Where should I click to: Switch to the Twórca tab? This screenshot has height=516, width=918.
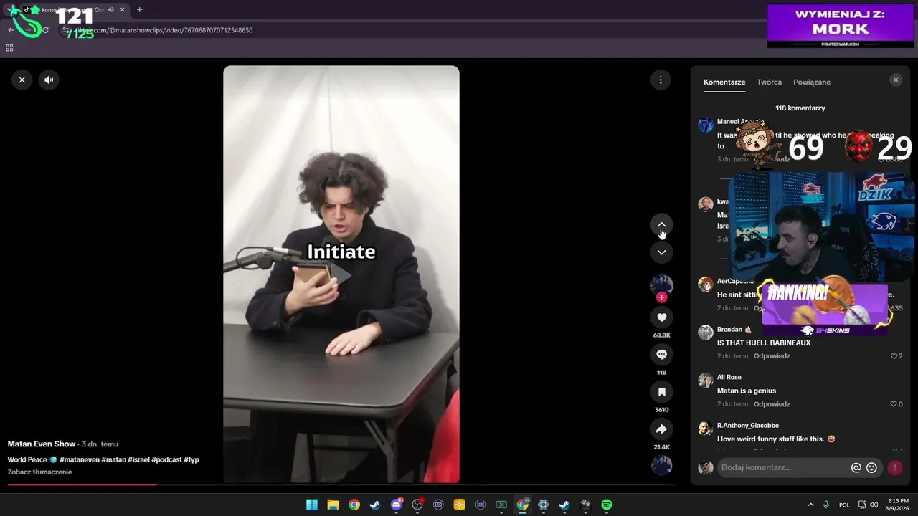pyautogui.click(x=769, y=82)
